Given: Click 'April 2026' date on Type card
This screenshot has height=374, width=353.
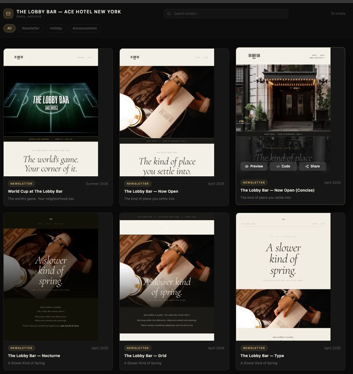Looking at the screenshot, I should 332,348.
